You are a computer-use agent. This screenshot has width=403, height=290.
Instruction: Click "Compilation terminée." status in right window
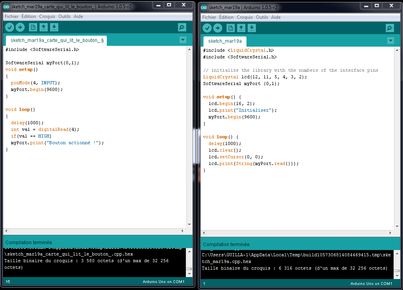pyautogui.click(x=227, y=245)
